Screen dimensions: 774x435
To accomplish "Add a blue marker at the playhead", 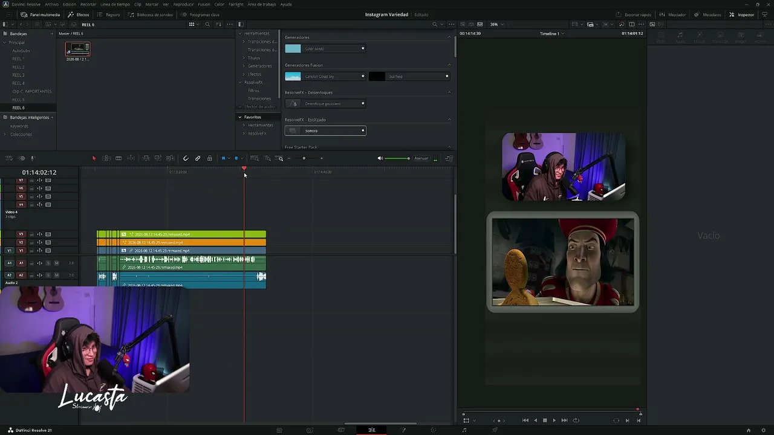I will coord(236,158).
